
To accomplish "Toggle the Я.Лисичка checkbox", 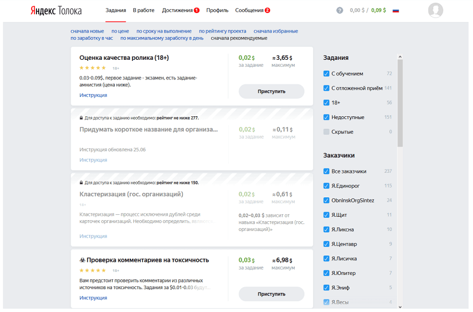I will (x=326, y=258).
